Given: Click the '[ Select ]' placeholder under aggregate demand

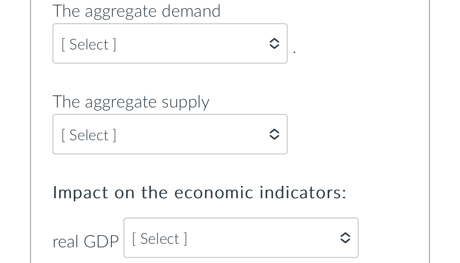Looking at the screenshot, I should click(x=89, y=44).
